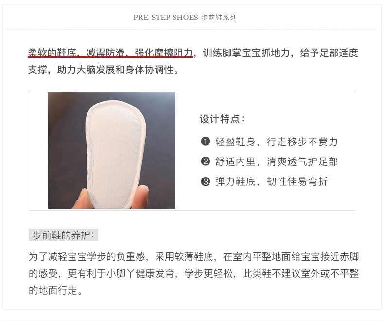Click the number 3 bullet icon

tap(205, 182)
